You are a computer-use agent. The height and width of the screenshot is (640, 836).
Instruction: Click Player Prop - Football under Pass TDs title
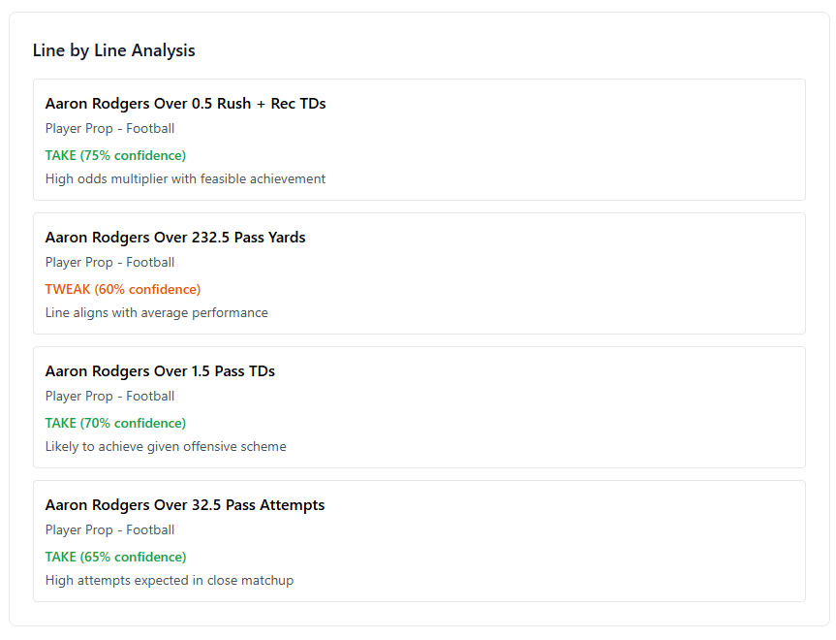coord(109,396)
